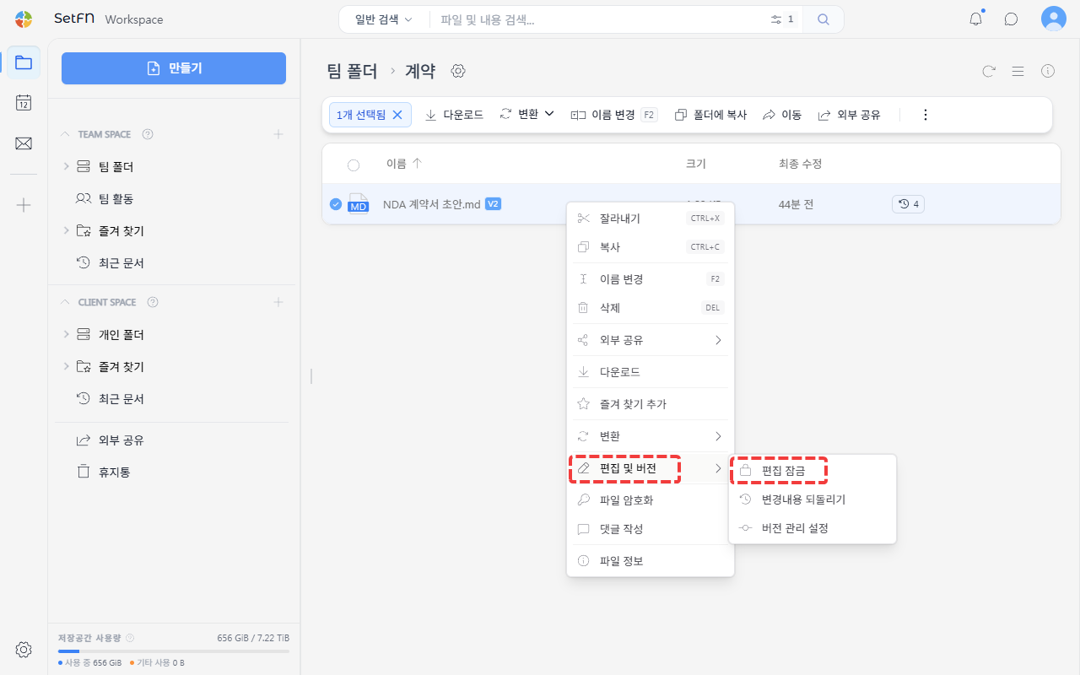
Task: Expand the 개인 폴더 tree node
Action: coord(66,335)
